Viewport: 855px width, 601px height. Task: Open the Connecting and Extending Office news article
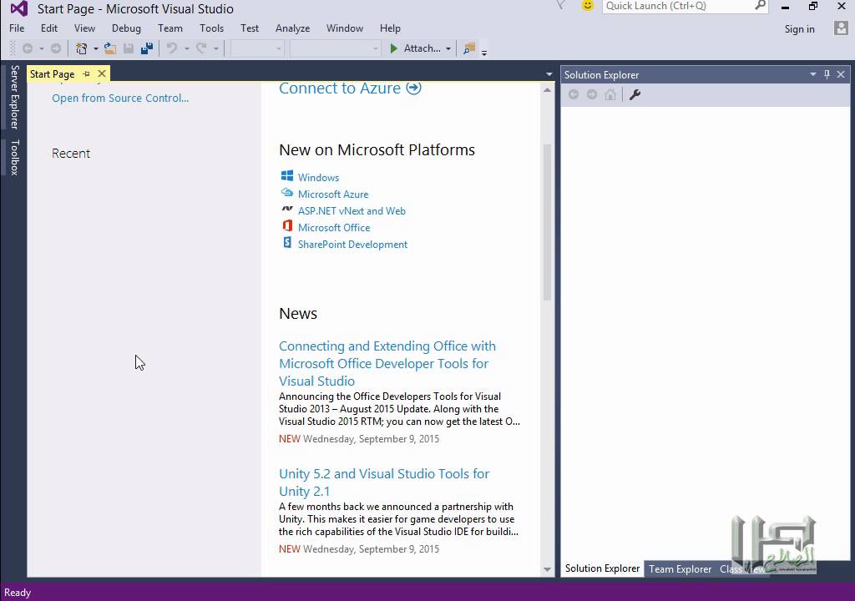tap(387, 364)
